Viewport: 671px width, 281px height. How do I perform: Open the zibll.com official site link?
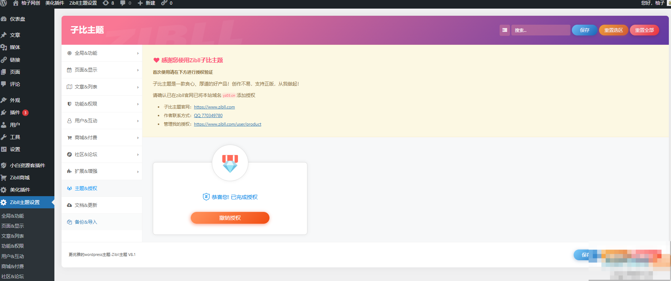pos(214,107)
